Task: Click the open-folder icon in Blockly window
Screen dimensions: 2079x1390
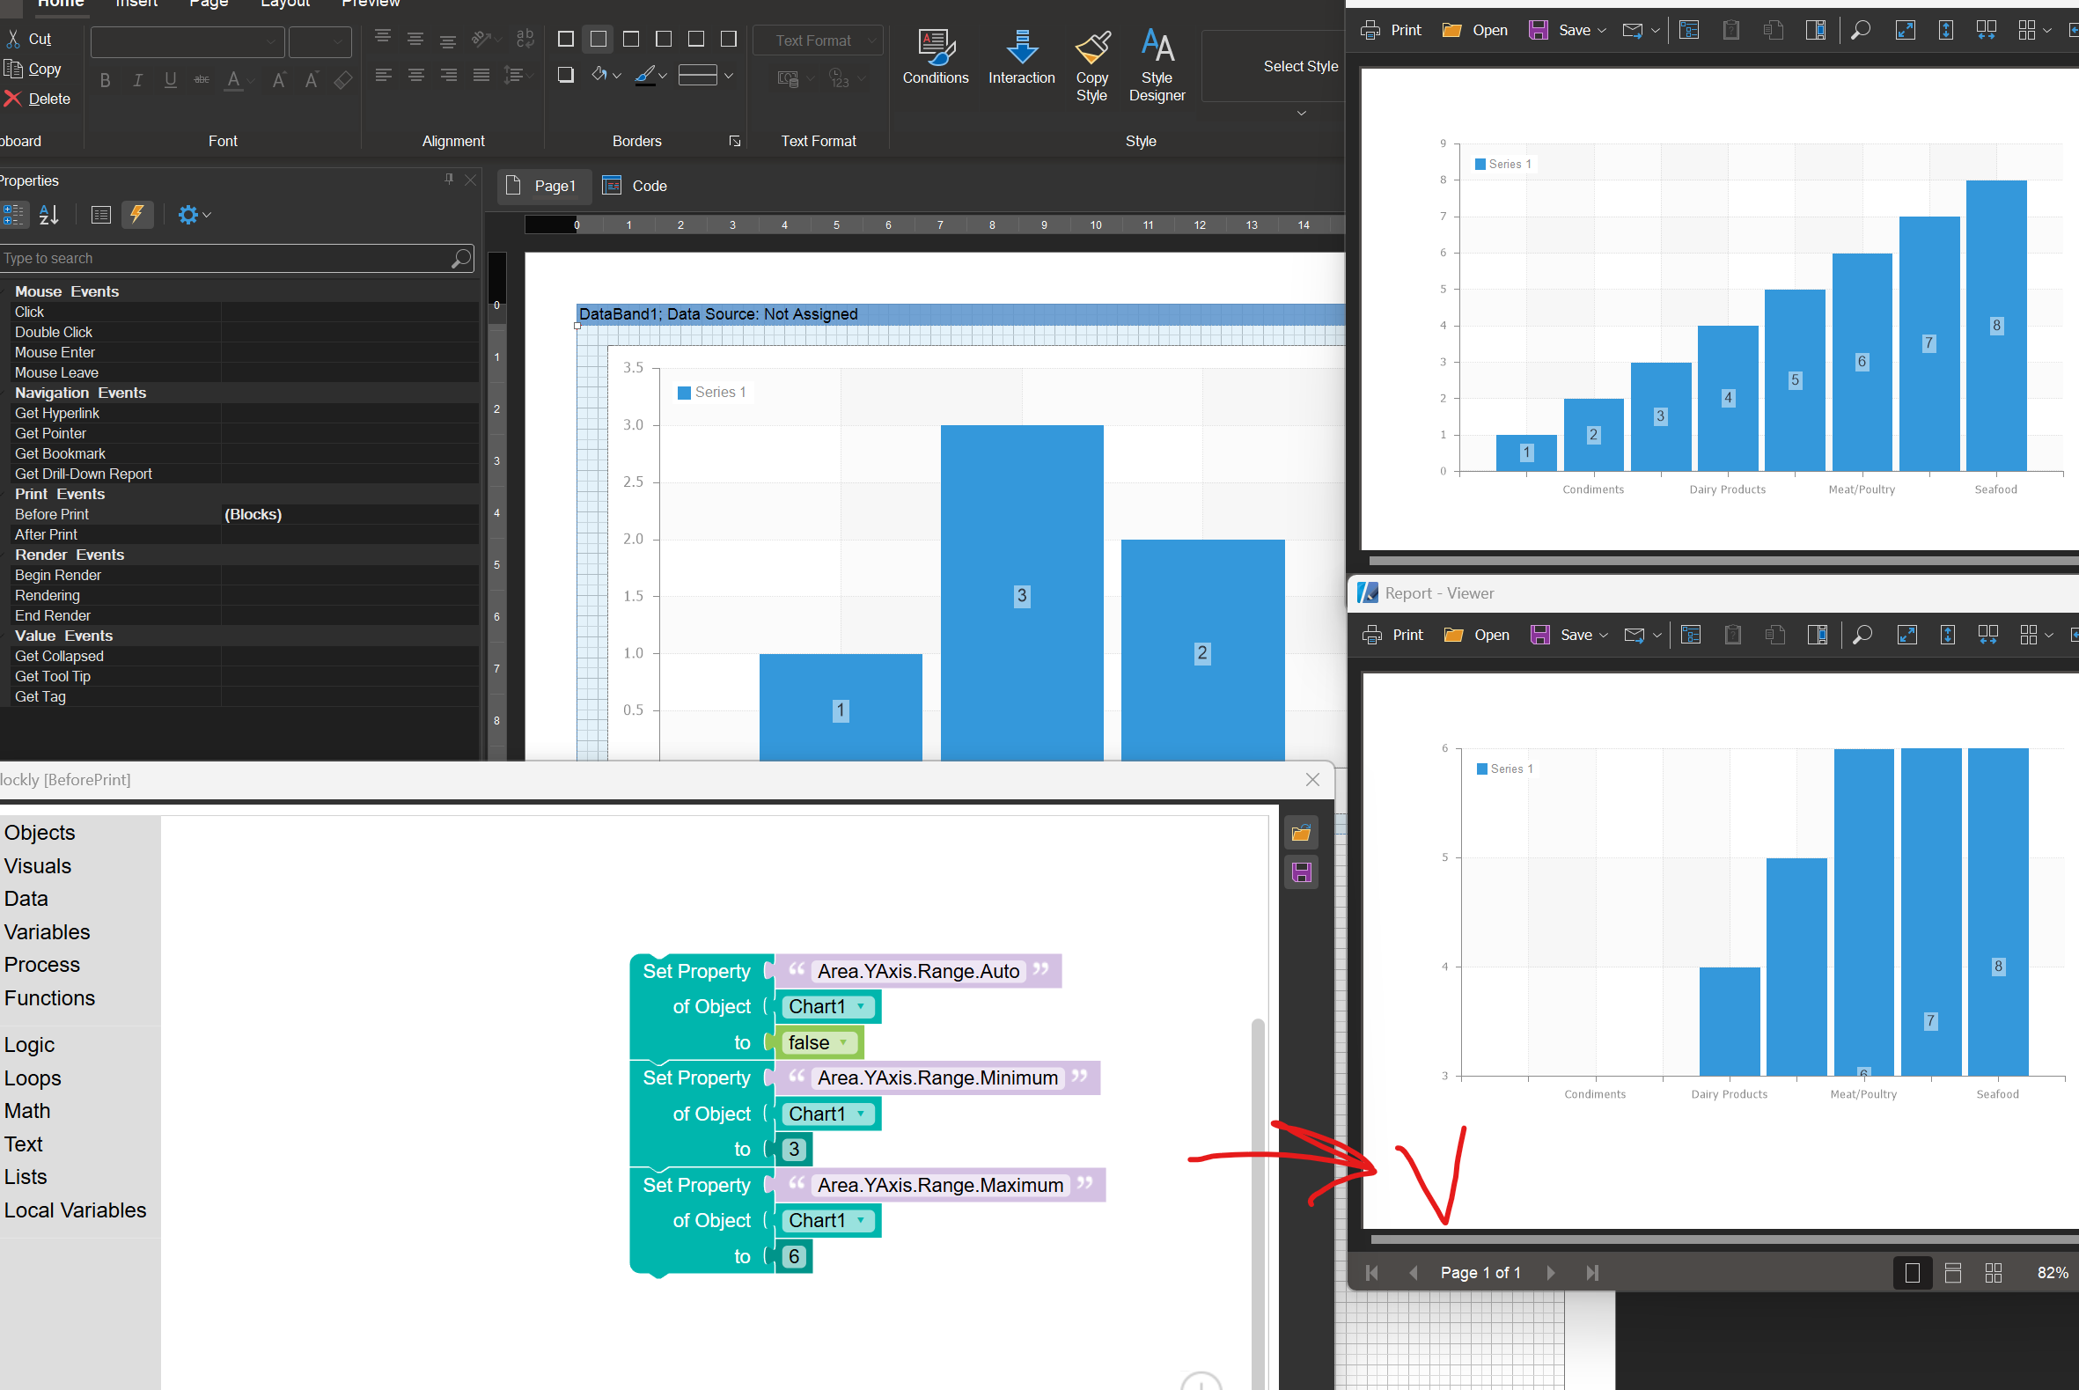Action: [x=1301, y=833]
